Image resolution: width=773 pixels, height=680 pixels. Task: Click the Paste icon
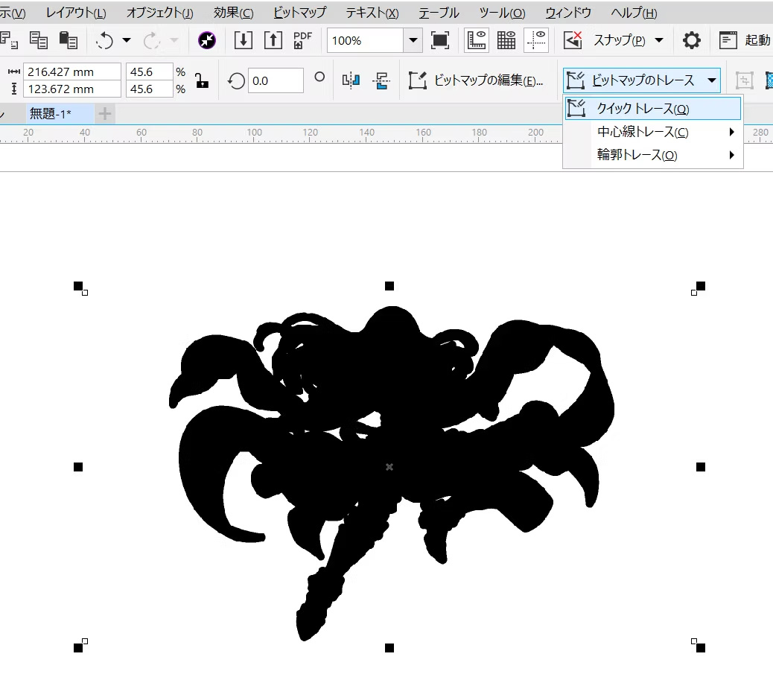[x=69, y=40]
